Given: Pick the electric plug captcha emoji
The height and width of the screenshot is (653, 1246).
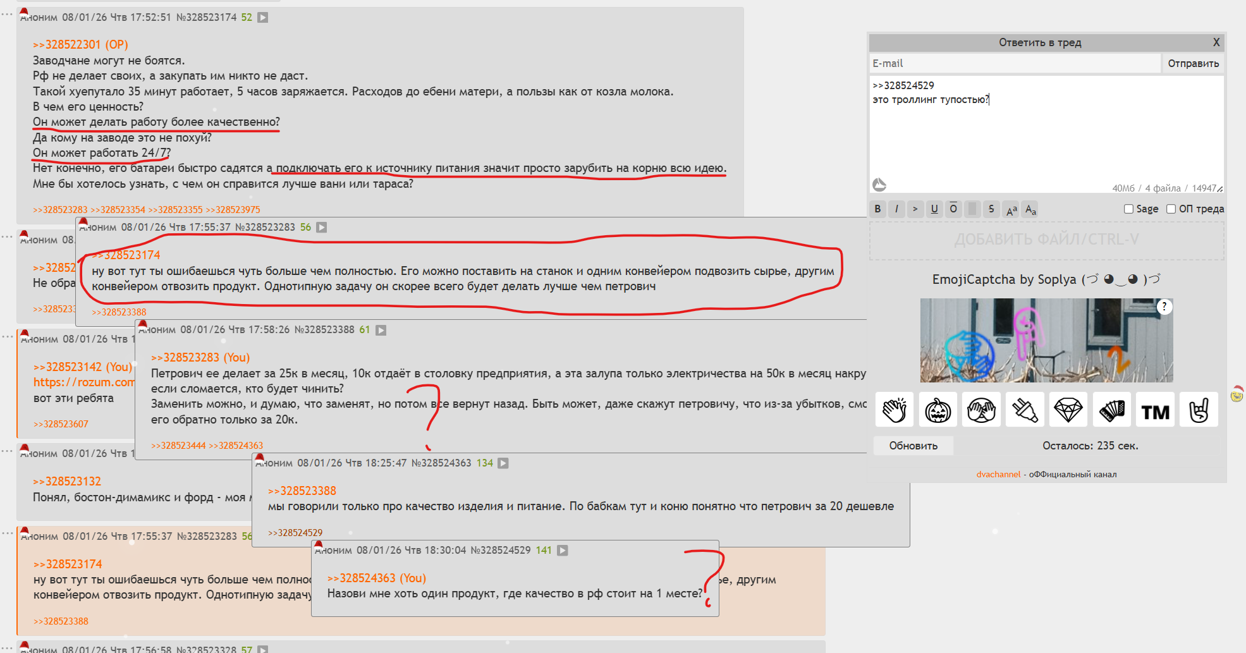Looking at the screenshot, I should click(1025, 410).
